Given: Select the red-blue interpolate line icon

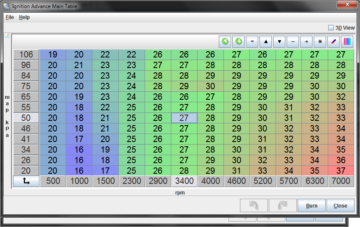Looking at the screenshot, I should pos(334,41).
